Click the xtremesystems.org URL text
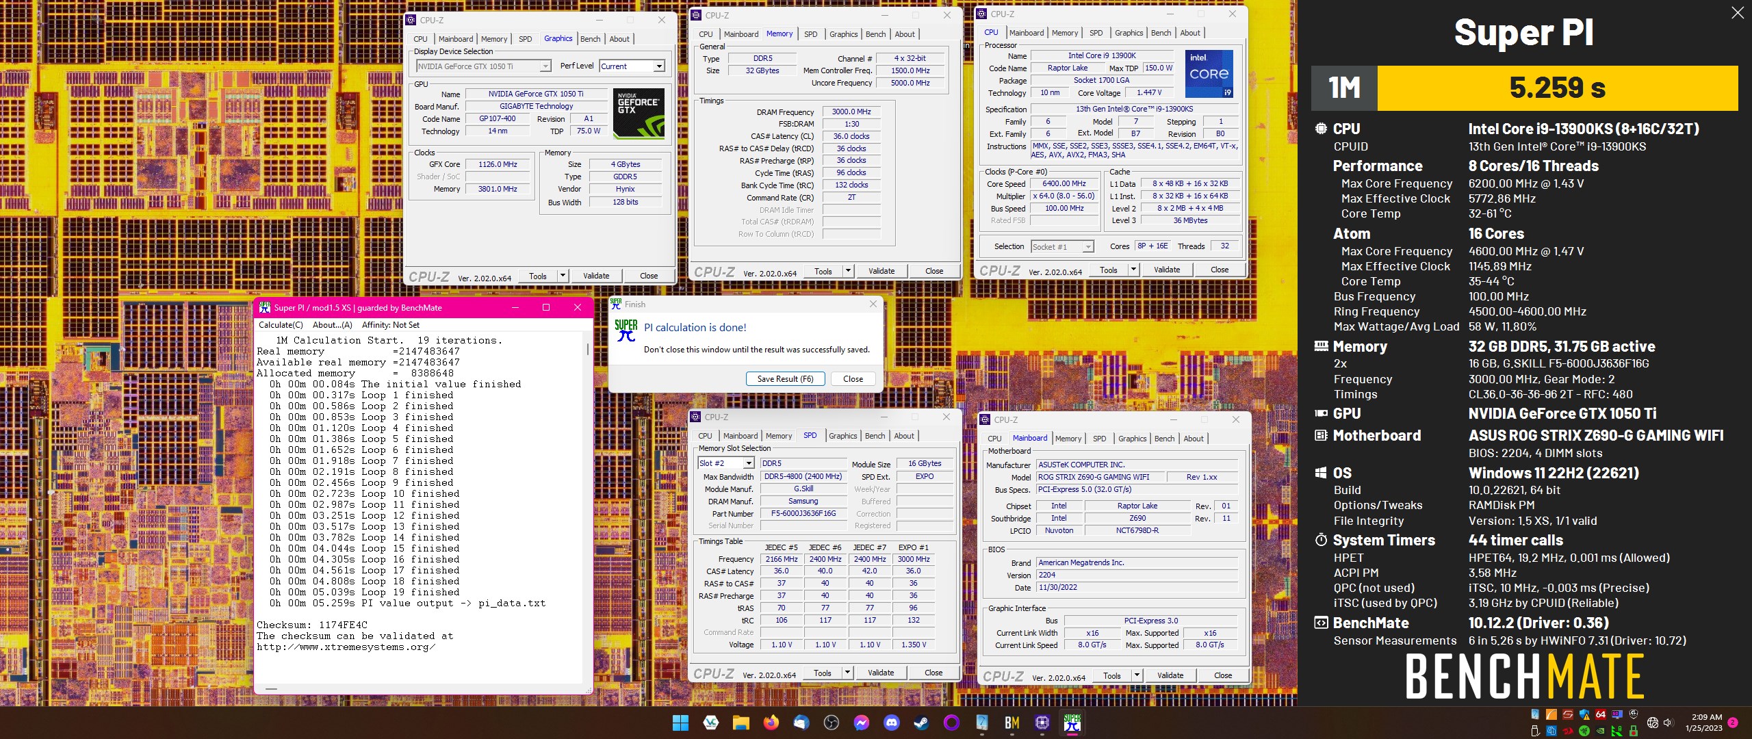Screen dimensions: 1752x739 (346, 647)
